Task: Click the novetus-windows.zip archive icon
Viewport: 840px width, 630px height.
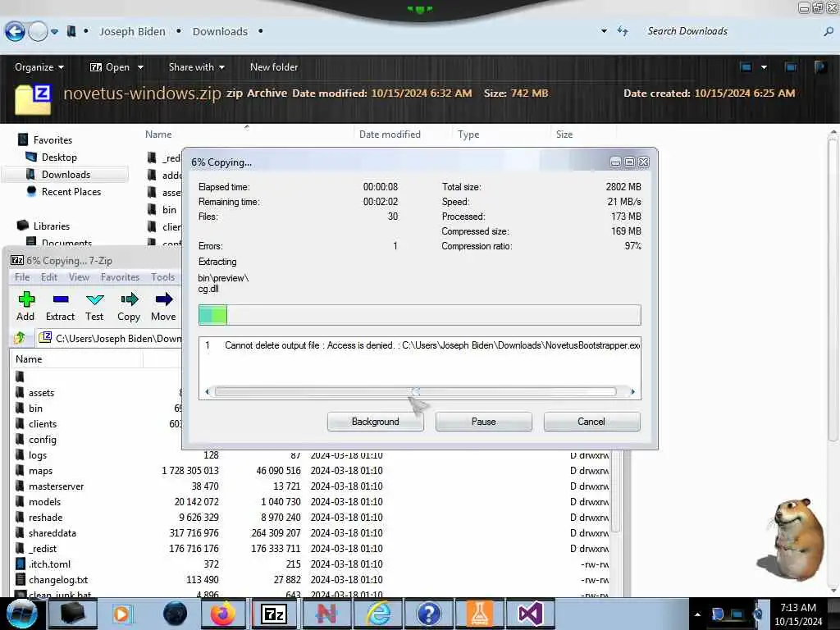Action: tap(33, 99)
